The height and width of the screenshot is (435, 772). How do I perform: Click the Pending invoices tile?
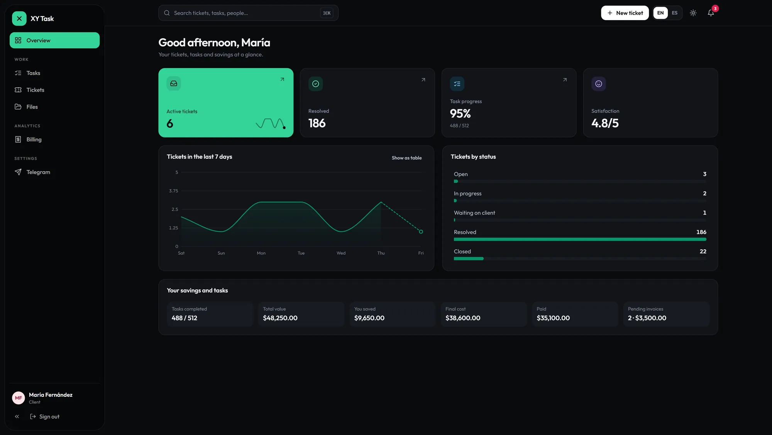click(666, 314)
